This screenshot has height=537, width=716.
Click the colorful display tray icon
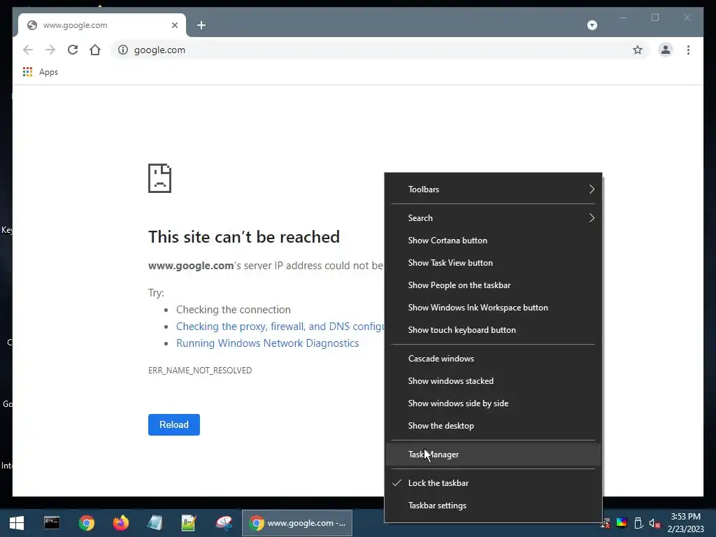tap(622, 523)
